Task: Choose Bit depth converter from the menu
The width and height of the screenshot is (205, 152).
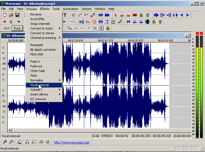Action: pyautogui.click(x=44, y=50)
